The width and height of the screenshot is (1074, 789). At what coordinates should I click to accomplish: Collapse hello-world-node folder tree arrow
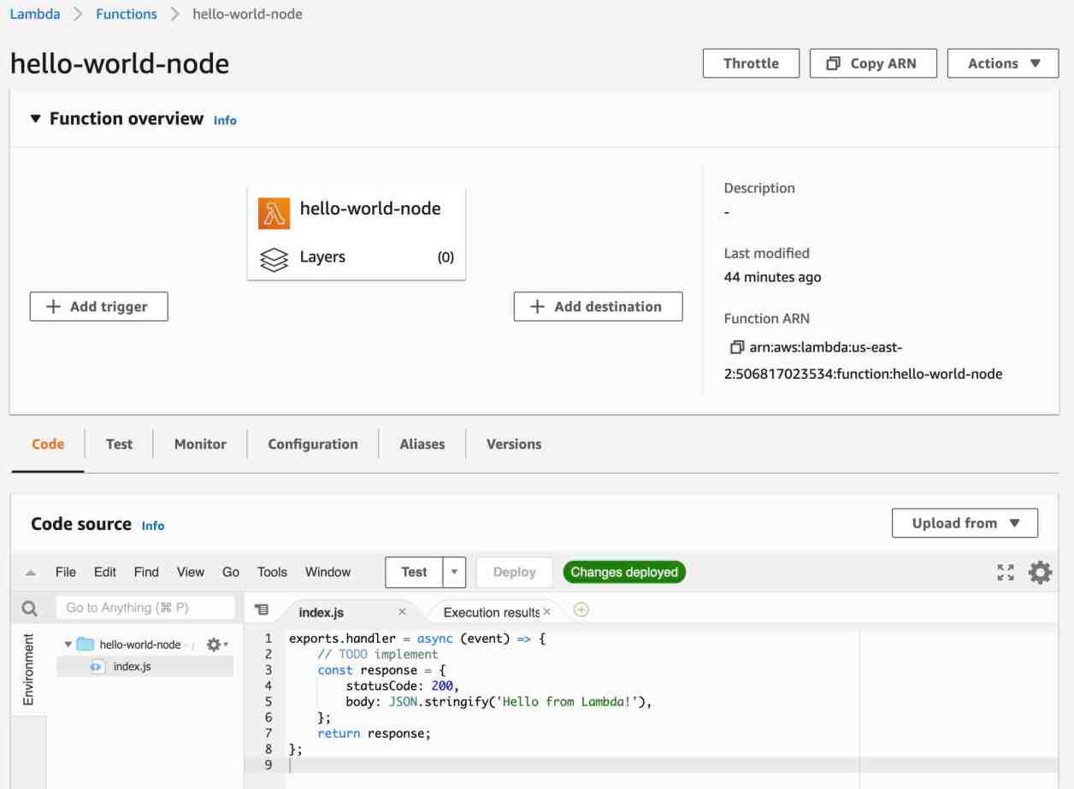68,645
